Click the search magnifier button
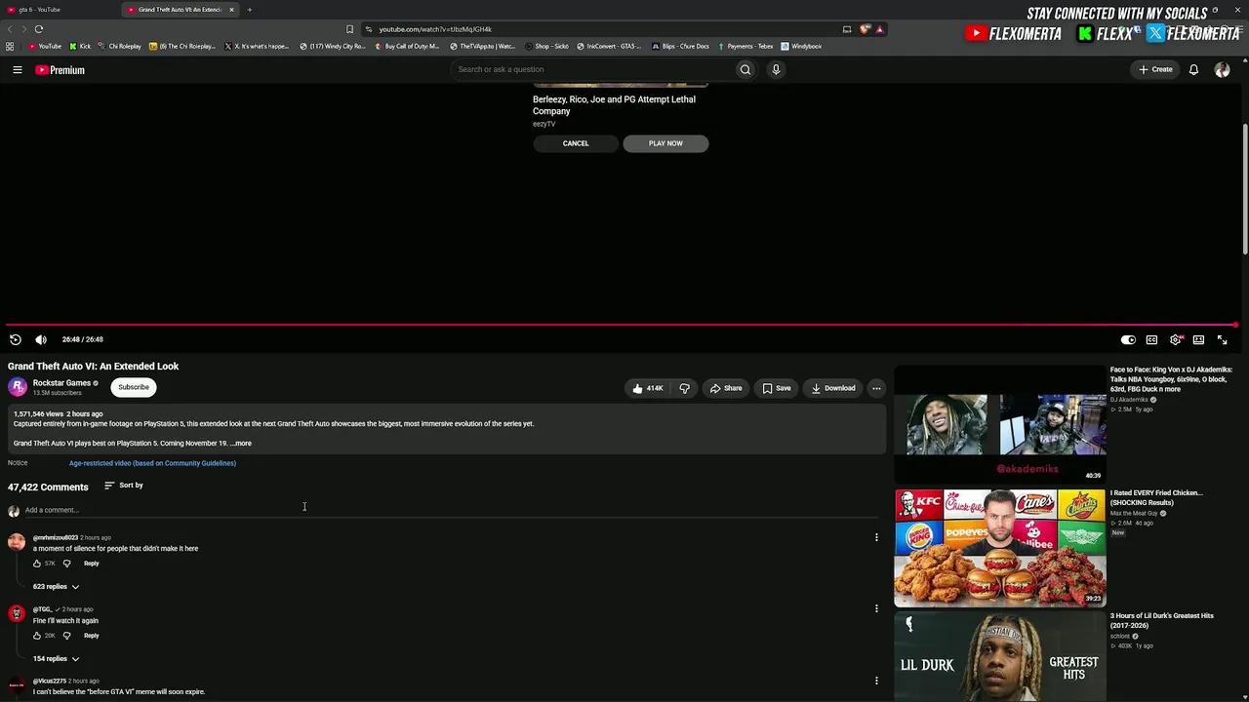Image resolution: width=1249 pixels, height=702 pixels. (745, 69)
